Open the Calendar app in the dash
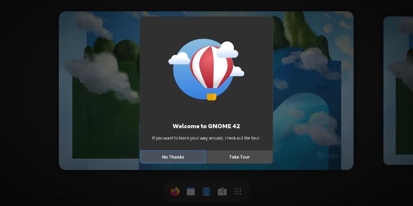Viewport: 413px width, 206px height. 190,192
